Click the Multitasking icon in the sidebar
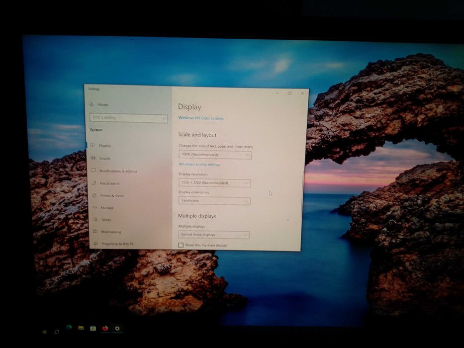The height and width of the screenshot is (348, 464). 95,231
